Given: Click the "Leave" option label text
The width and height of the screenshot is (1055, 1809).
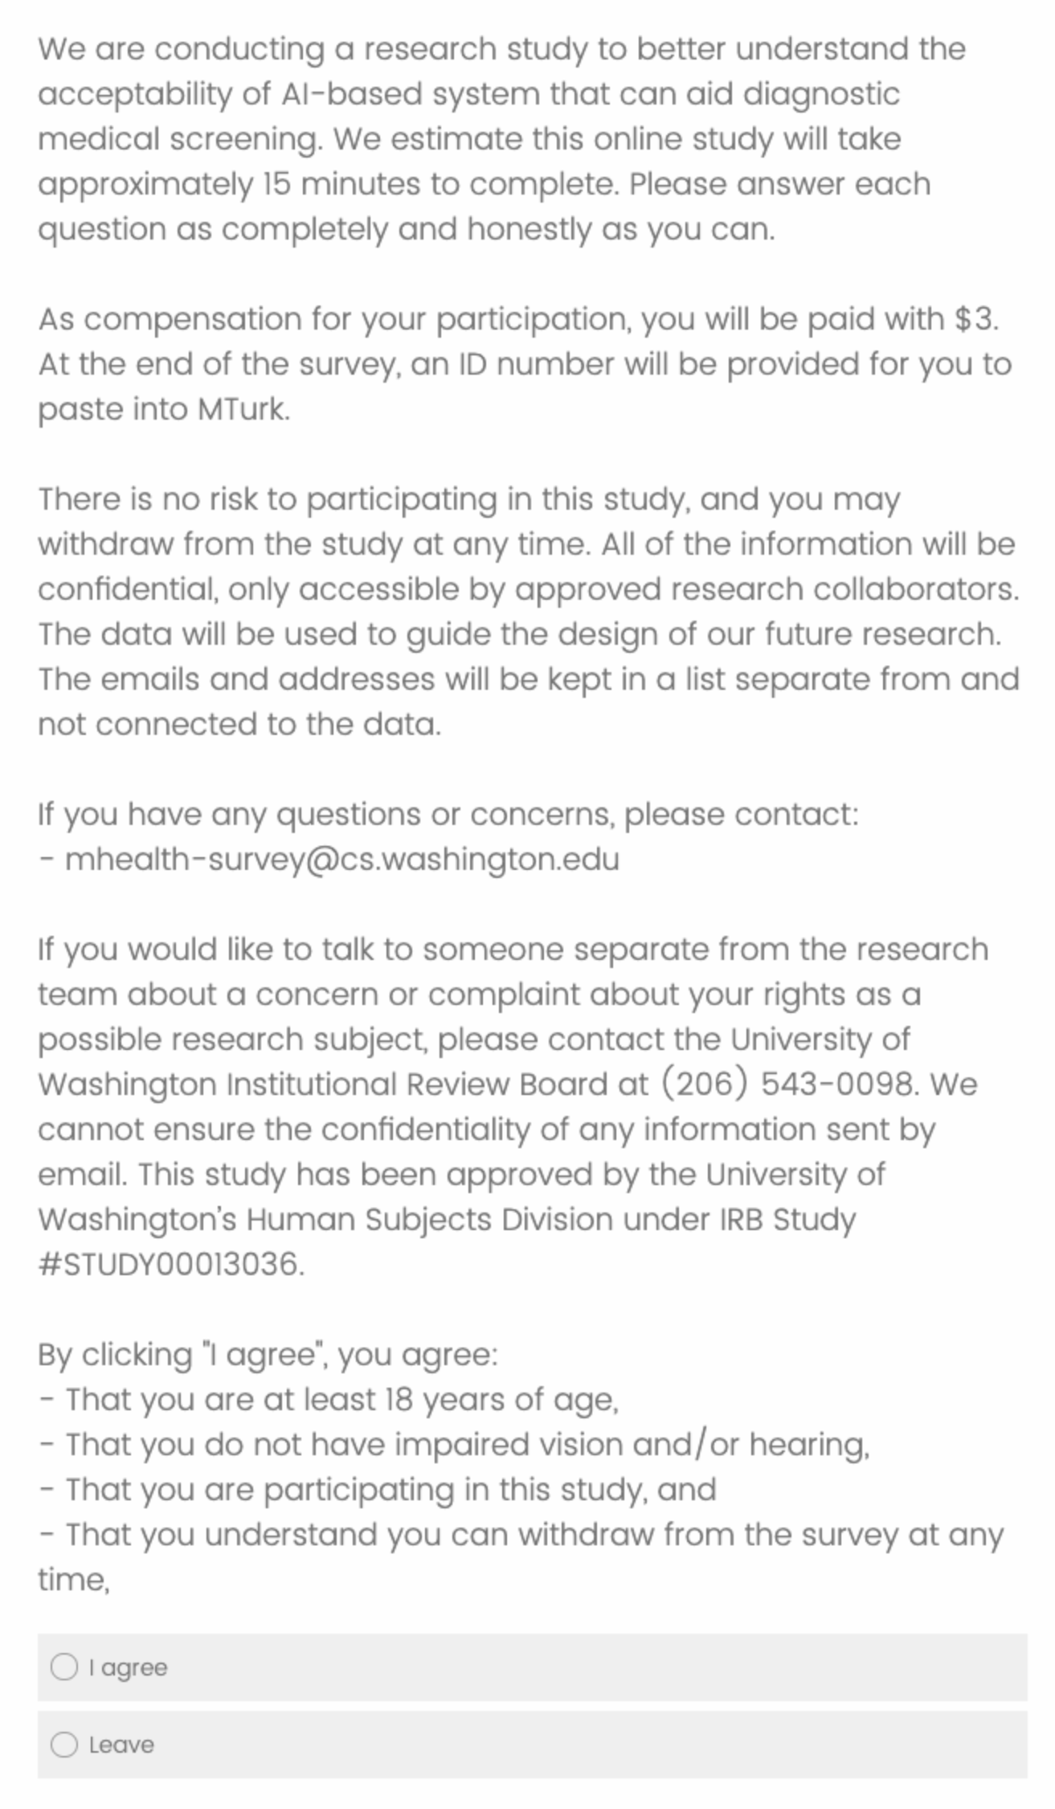Looking at the screenshot, I should 121,1745.
